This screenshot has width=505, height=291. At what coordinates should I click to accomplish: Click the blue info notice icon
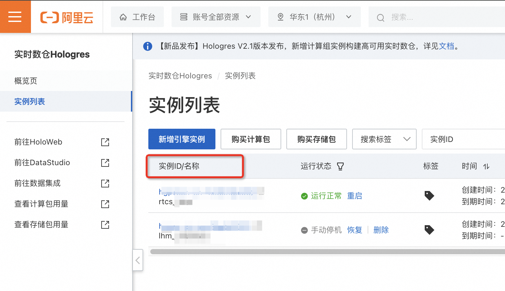[148, 46]
